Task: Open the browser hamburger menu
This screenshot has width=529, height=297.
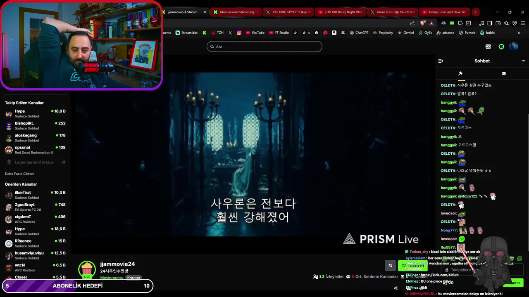Action: [x=523, y=23]
